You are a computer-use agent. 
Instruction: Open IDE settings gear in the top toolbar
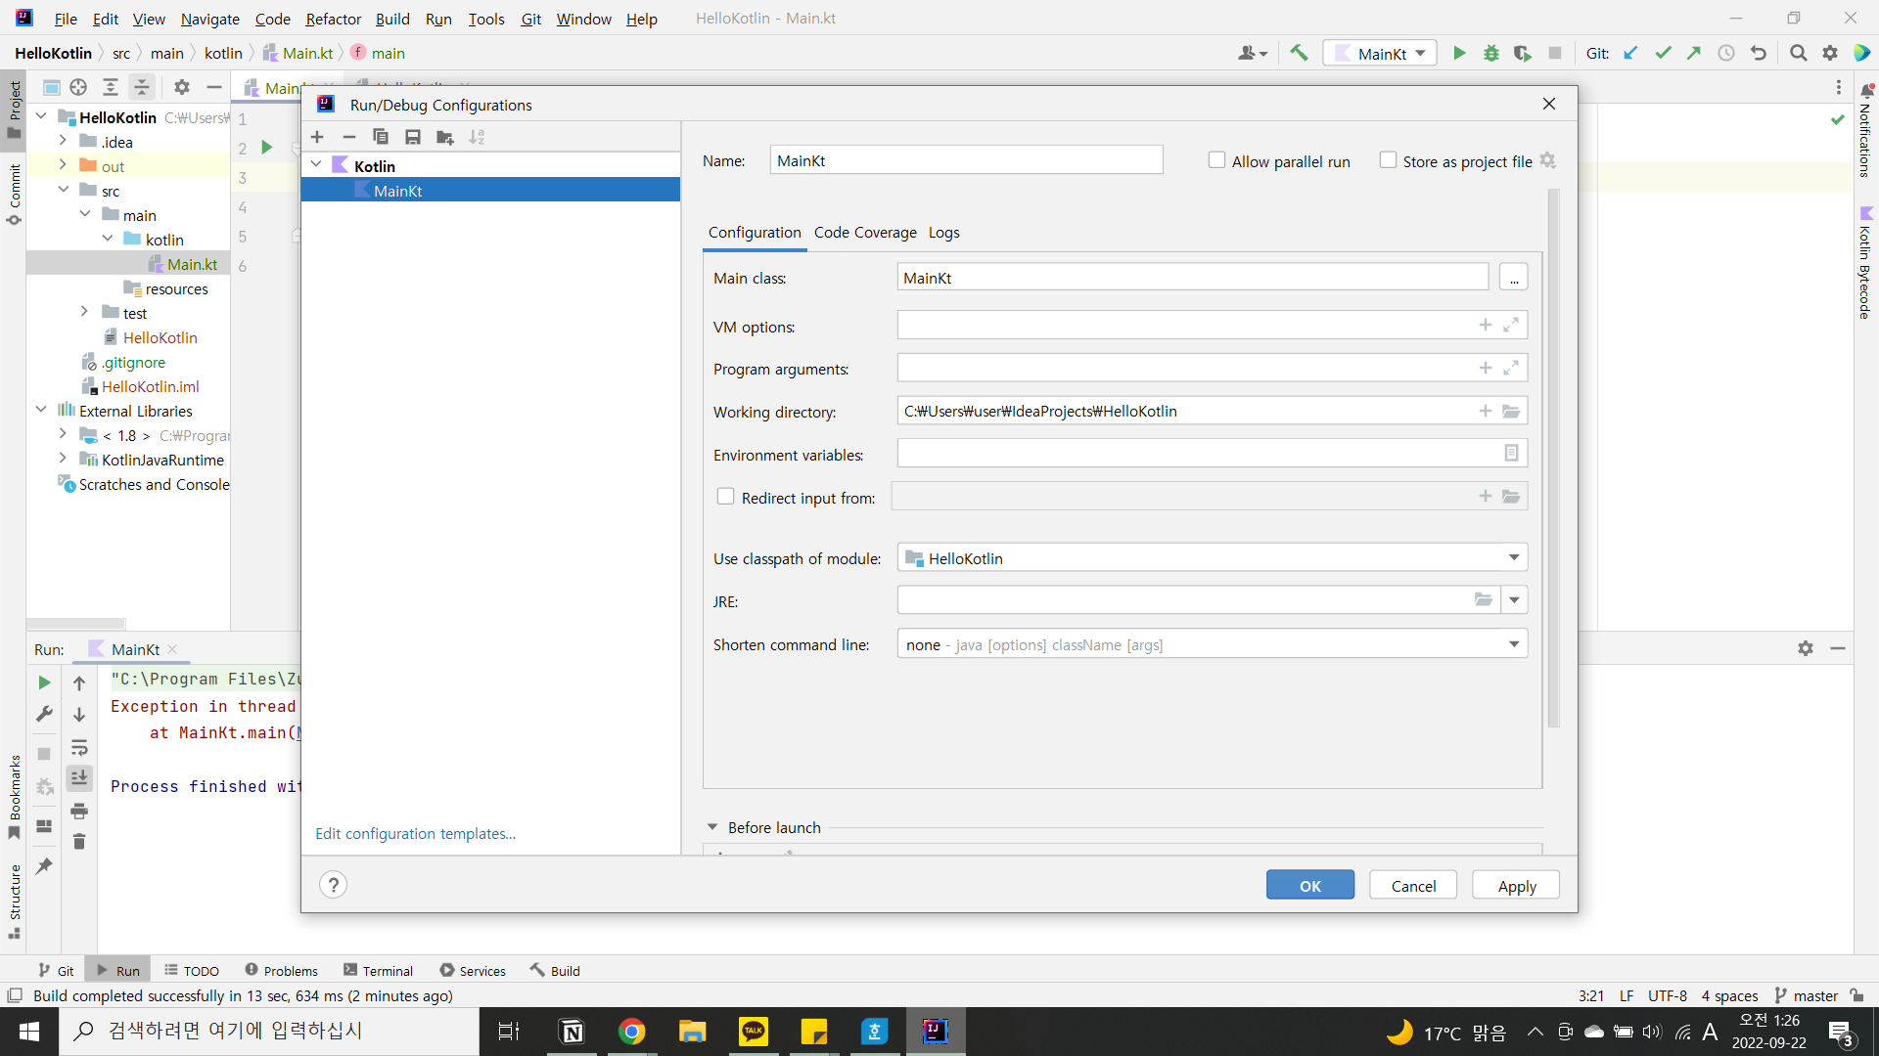(1830, 53)
